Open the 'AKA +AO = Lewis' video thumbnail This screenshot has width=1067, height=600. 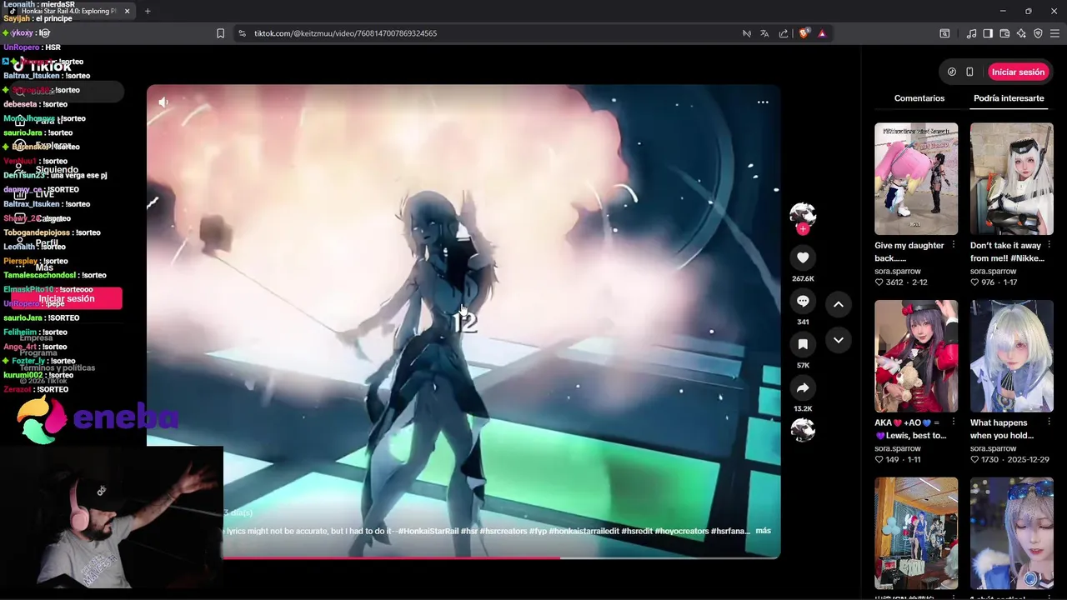[x=916, y=356]
